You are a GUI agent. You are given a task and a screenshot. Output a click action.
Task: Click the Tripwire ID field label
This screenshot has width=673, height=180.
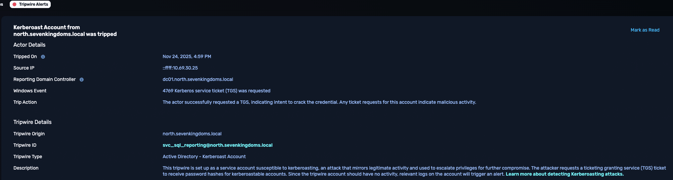point(25,145)
